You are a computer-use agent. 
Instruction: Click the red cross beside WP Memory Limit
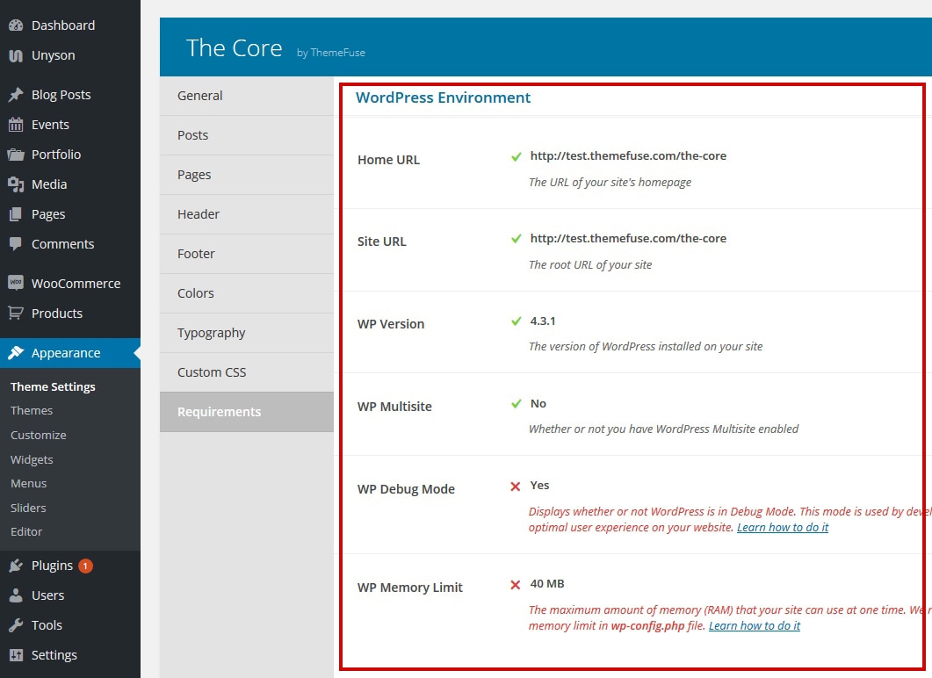pos(516,585)
